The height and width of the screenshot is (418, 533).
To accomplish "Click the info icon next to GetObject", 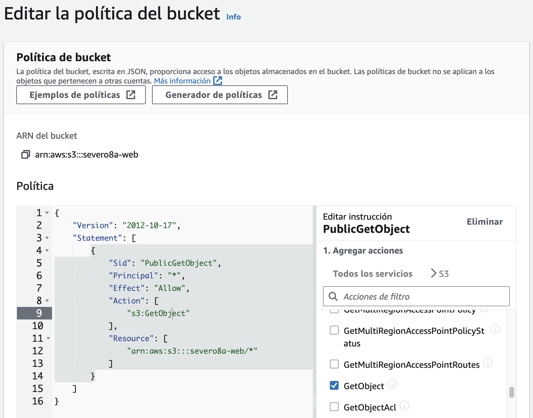I will pos(392,384).
